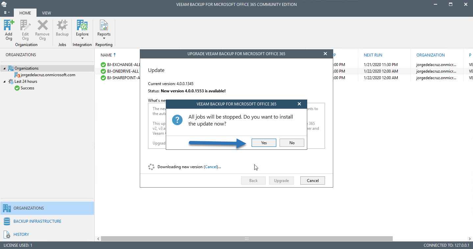Open the Reports dropdown arrow
Image resolution: width=473 pixels, height=249 pixels.
[104, 38]
